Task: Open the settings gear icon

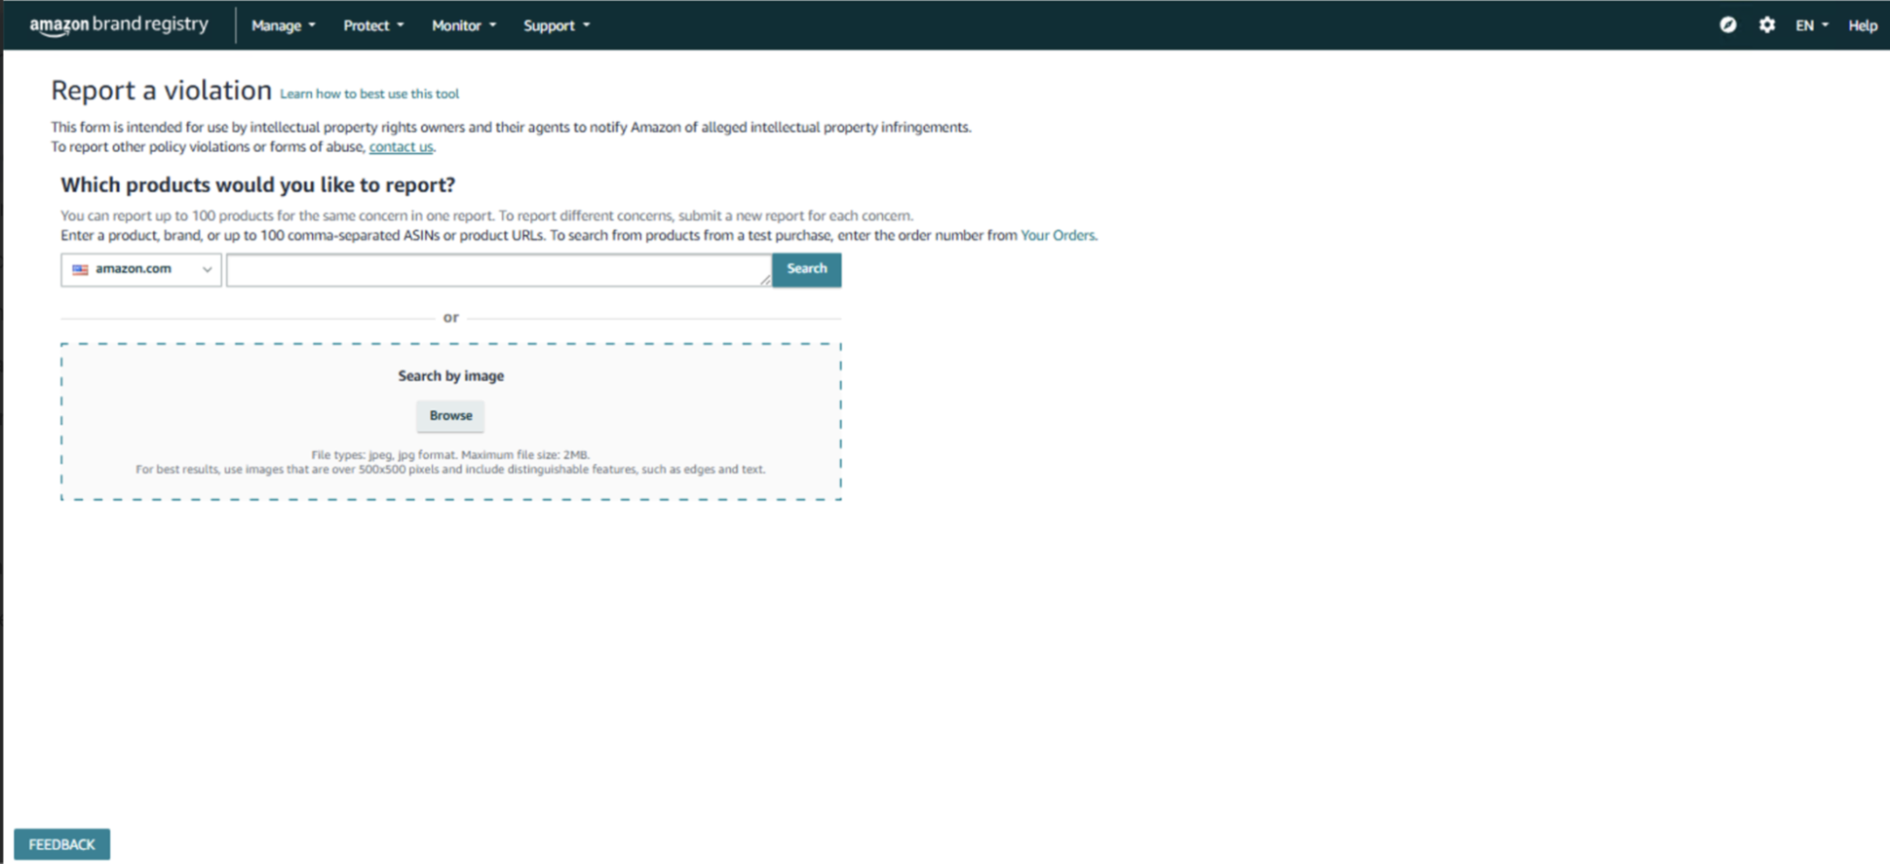Action: click(x=1766, y=26)
